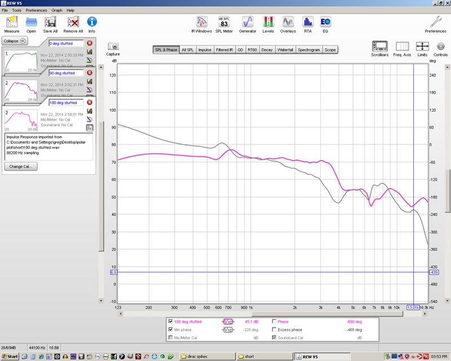Image resolution: width=451 pixels, height=361 pixels.
Task: Switch to GD tab
Action: tap(240, 50)
